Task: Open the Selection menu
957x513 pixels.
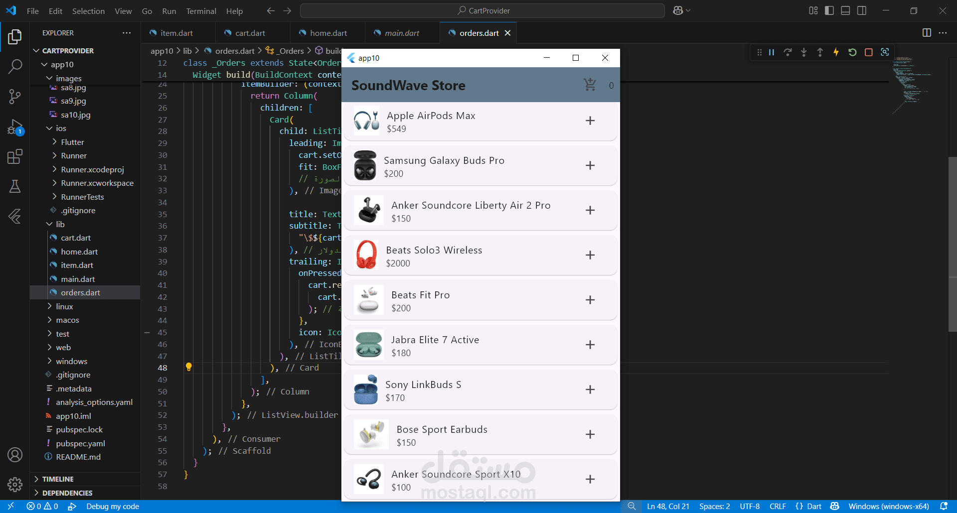Action: [88, 11]
